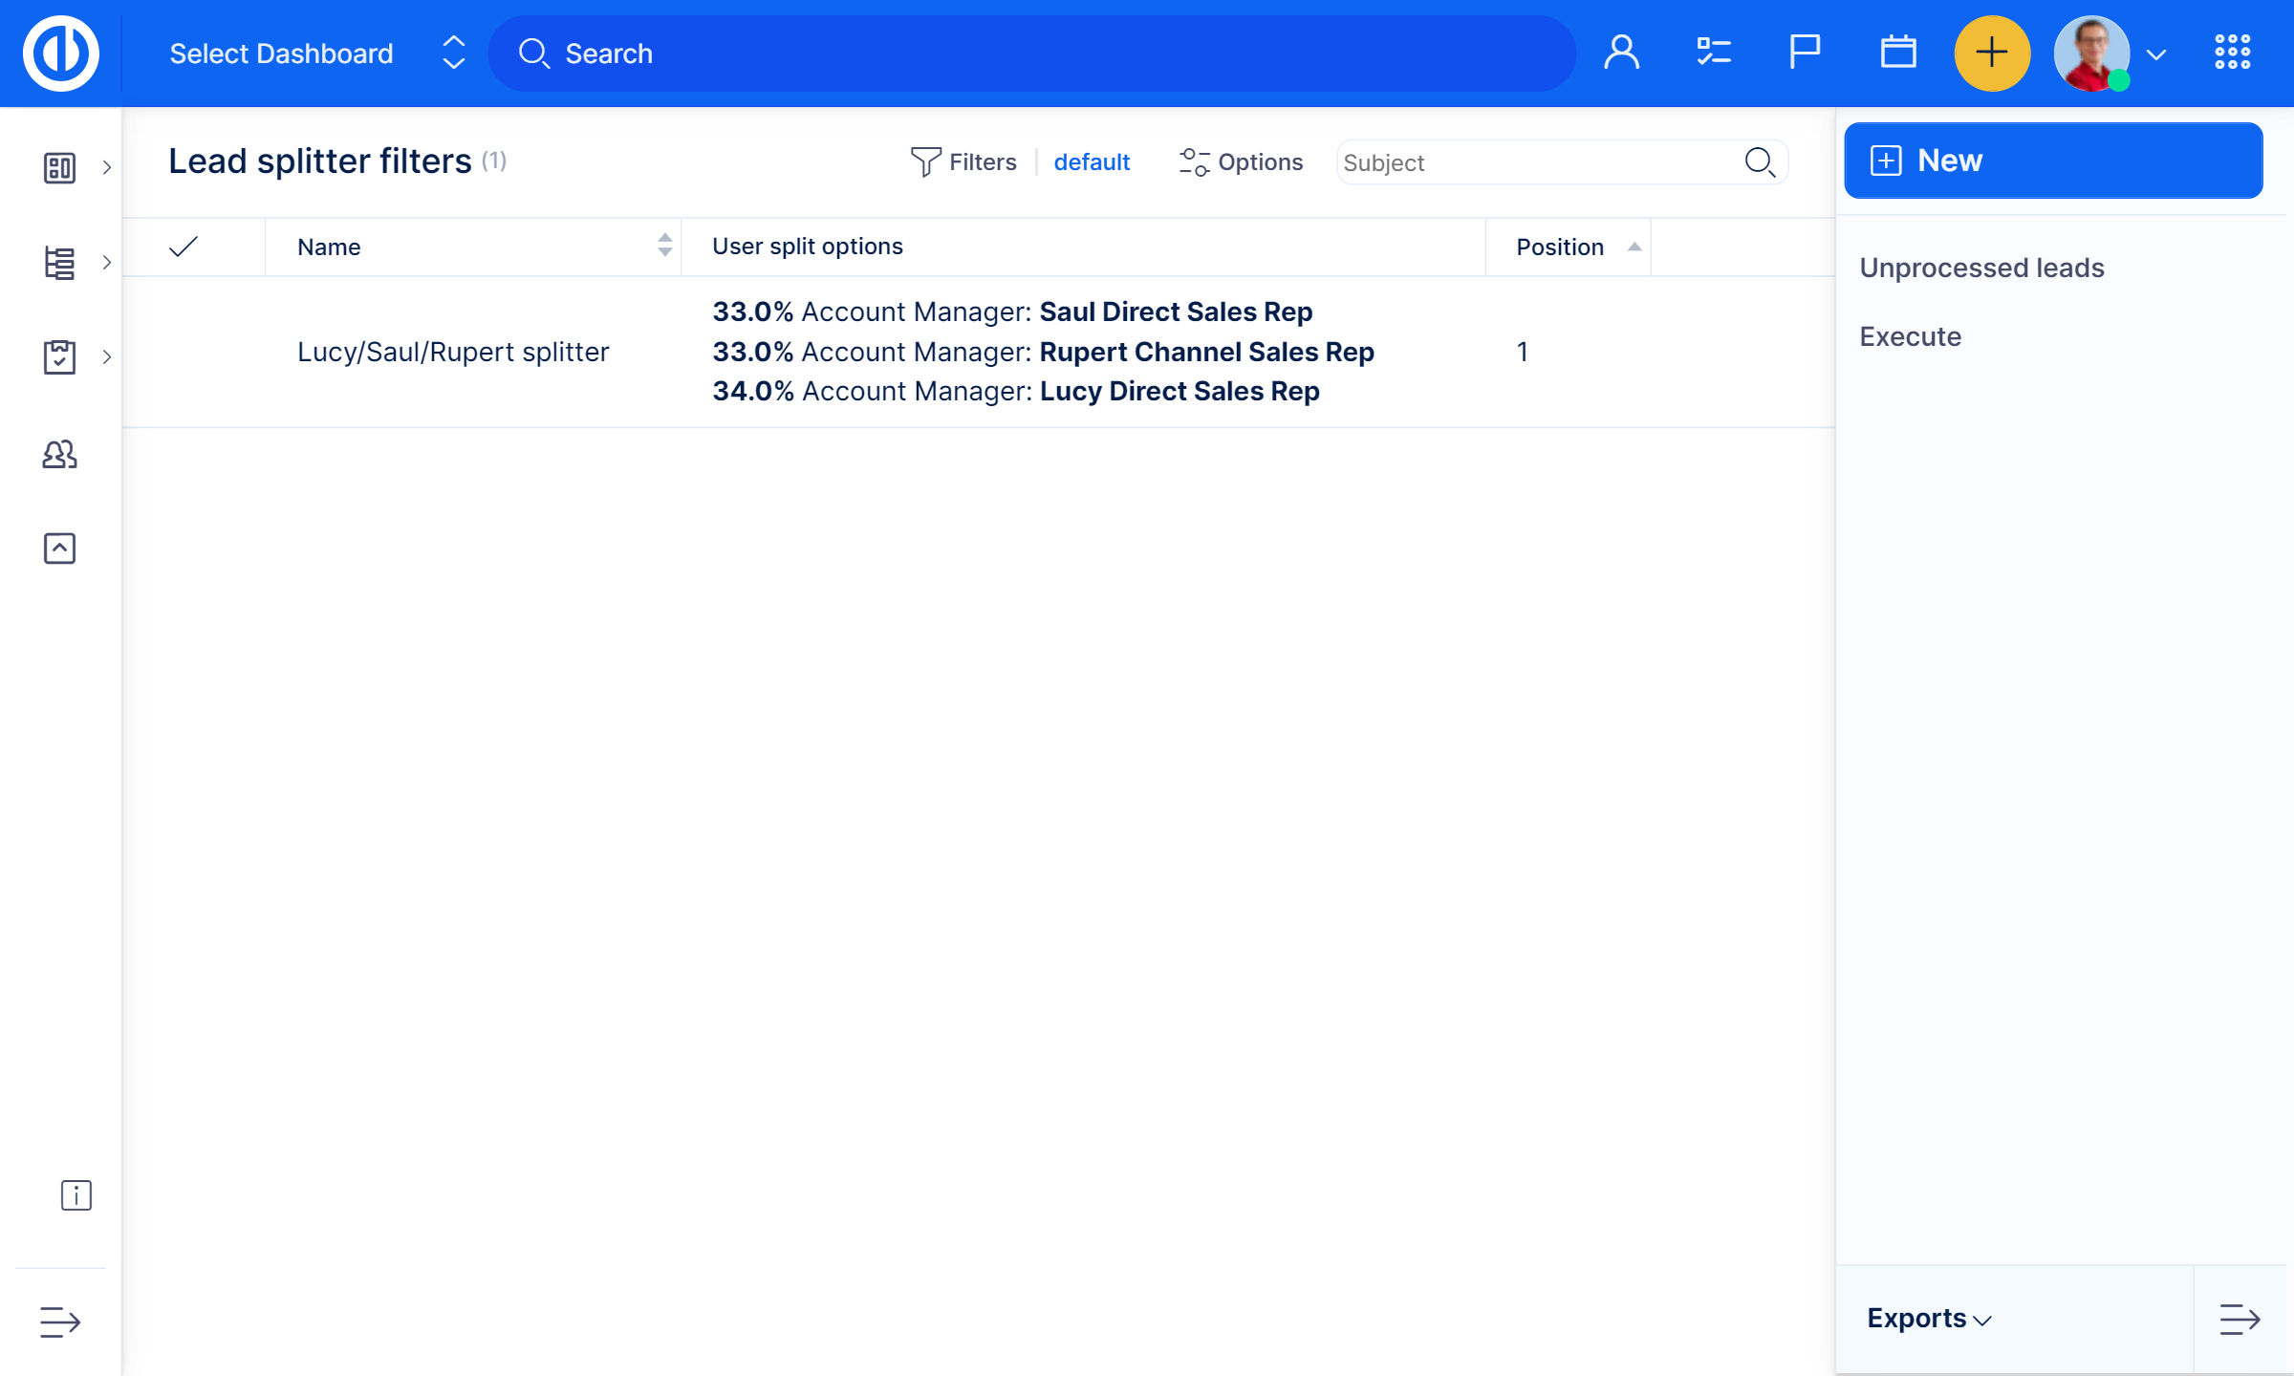This screenshot has width=2294, height=1376.
Task: Expand the left sidebar menu arrow
Action: (59, 1322)
